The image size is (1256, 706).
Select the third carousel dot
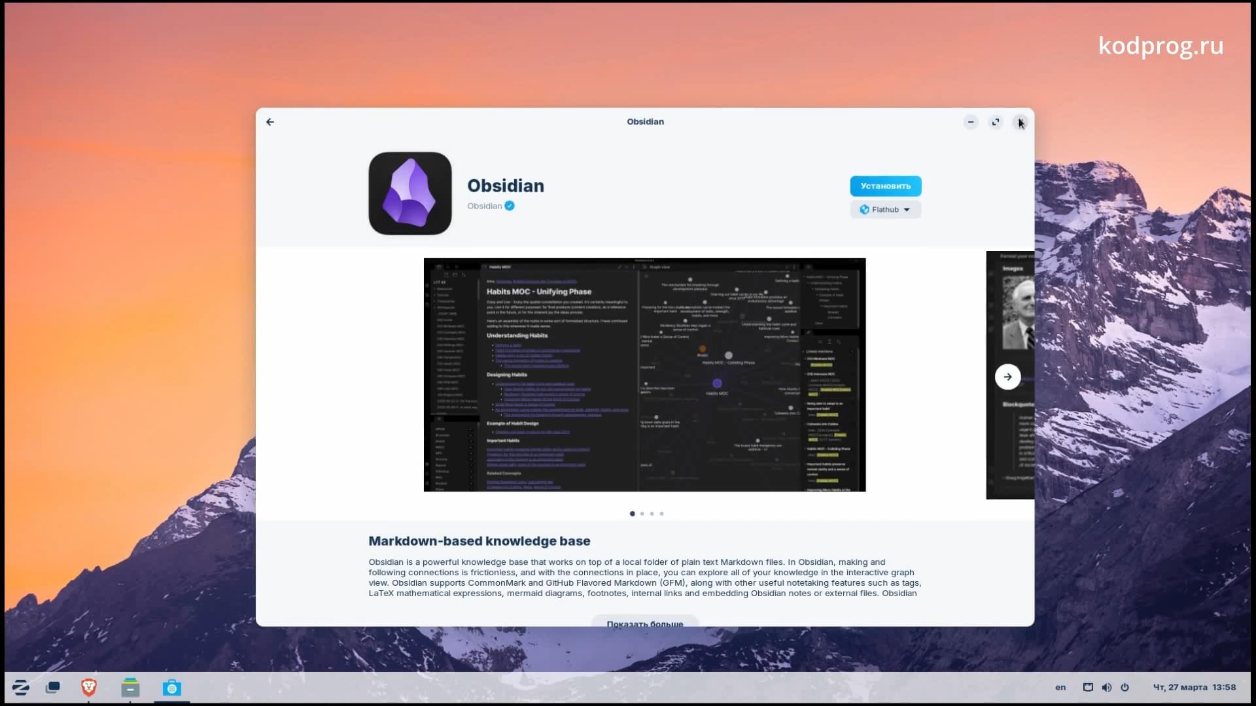[652, 514]
